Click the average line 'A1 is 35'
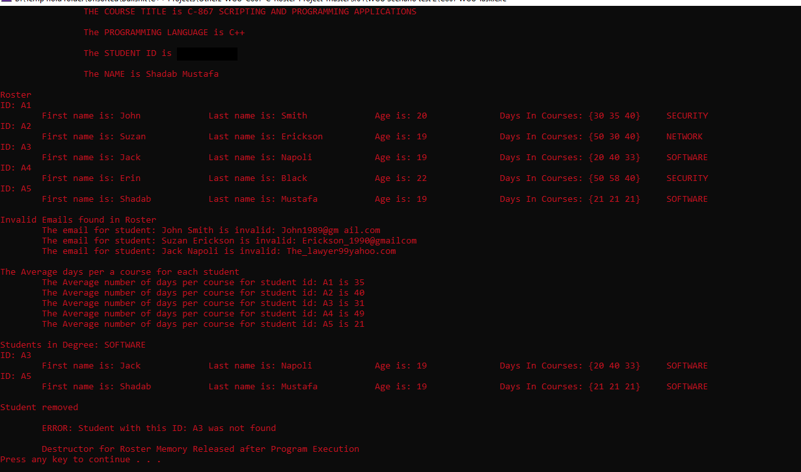The image size is (801, 472). pyautogui.click(x=203, y=283)
